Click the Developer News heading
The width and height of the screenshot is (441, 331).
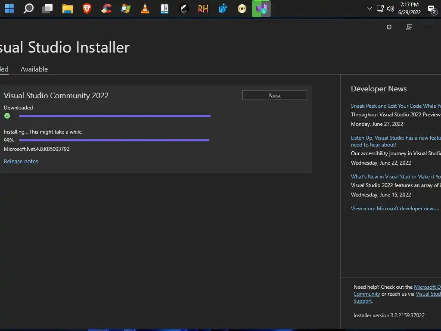379,89
